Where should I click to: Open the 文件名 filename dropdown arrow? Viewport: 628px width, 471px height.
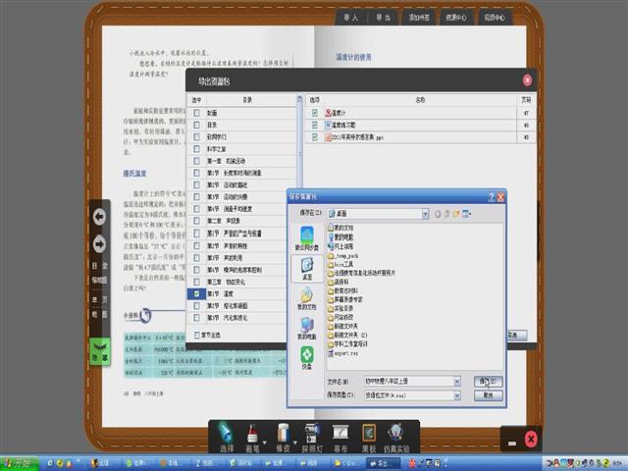(456, 380)
